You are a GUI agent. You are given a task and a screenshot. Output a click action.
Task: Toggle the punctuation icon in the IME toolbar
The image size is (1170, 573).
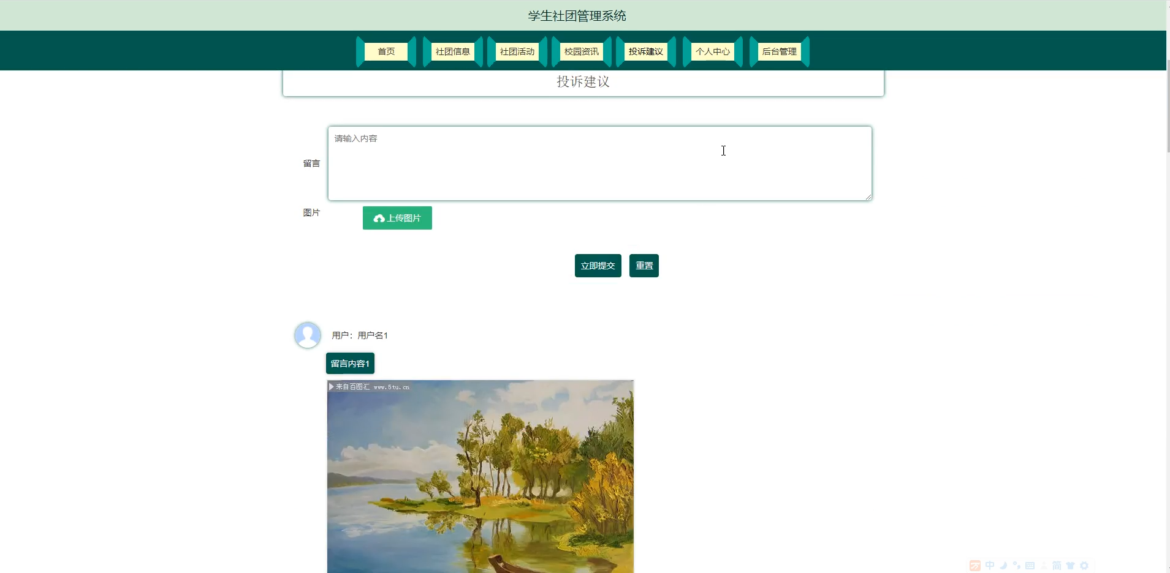click(x=1017, y=566)
